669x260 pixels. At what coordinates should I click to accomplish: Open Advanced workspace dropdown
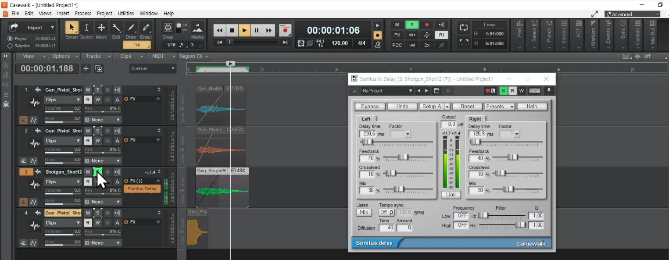point(632,14)
